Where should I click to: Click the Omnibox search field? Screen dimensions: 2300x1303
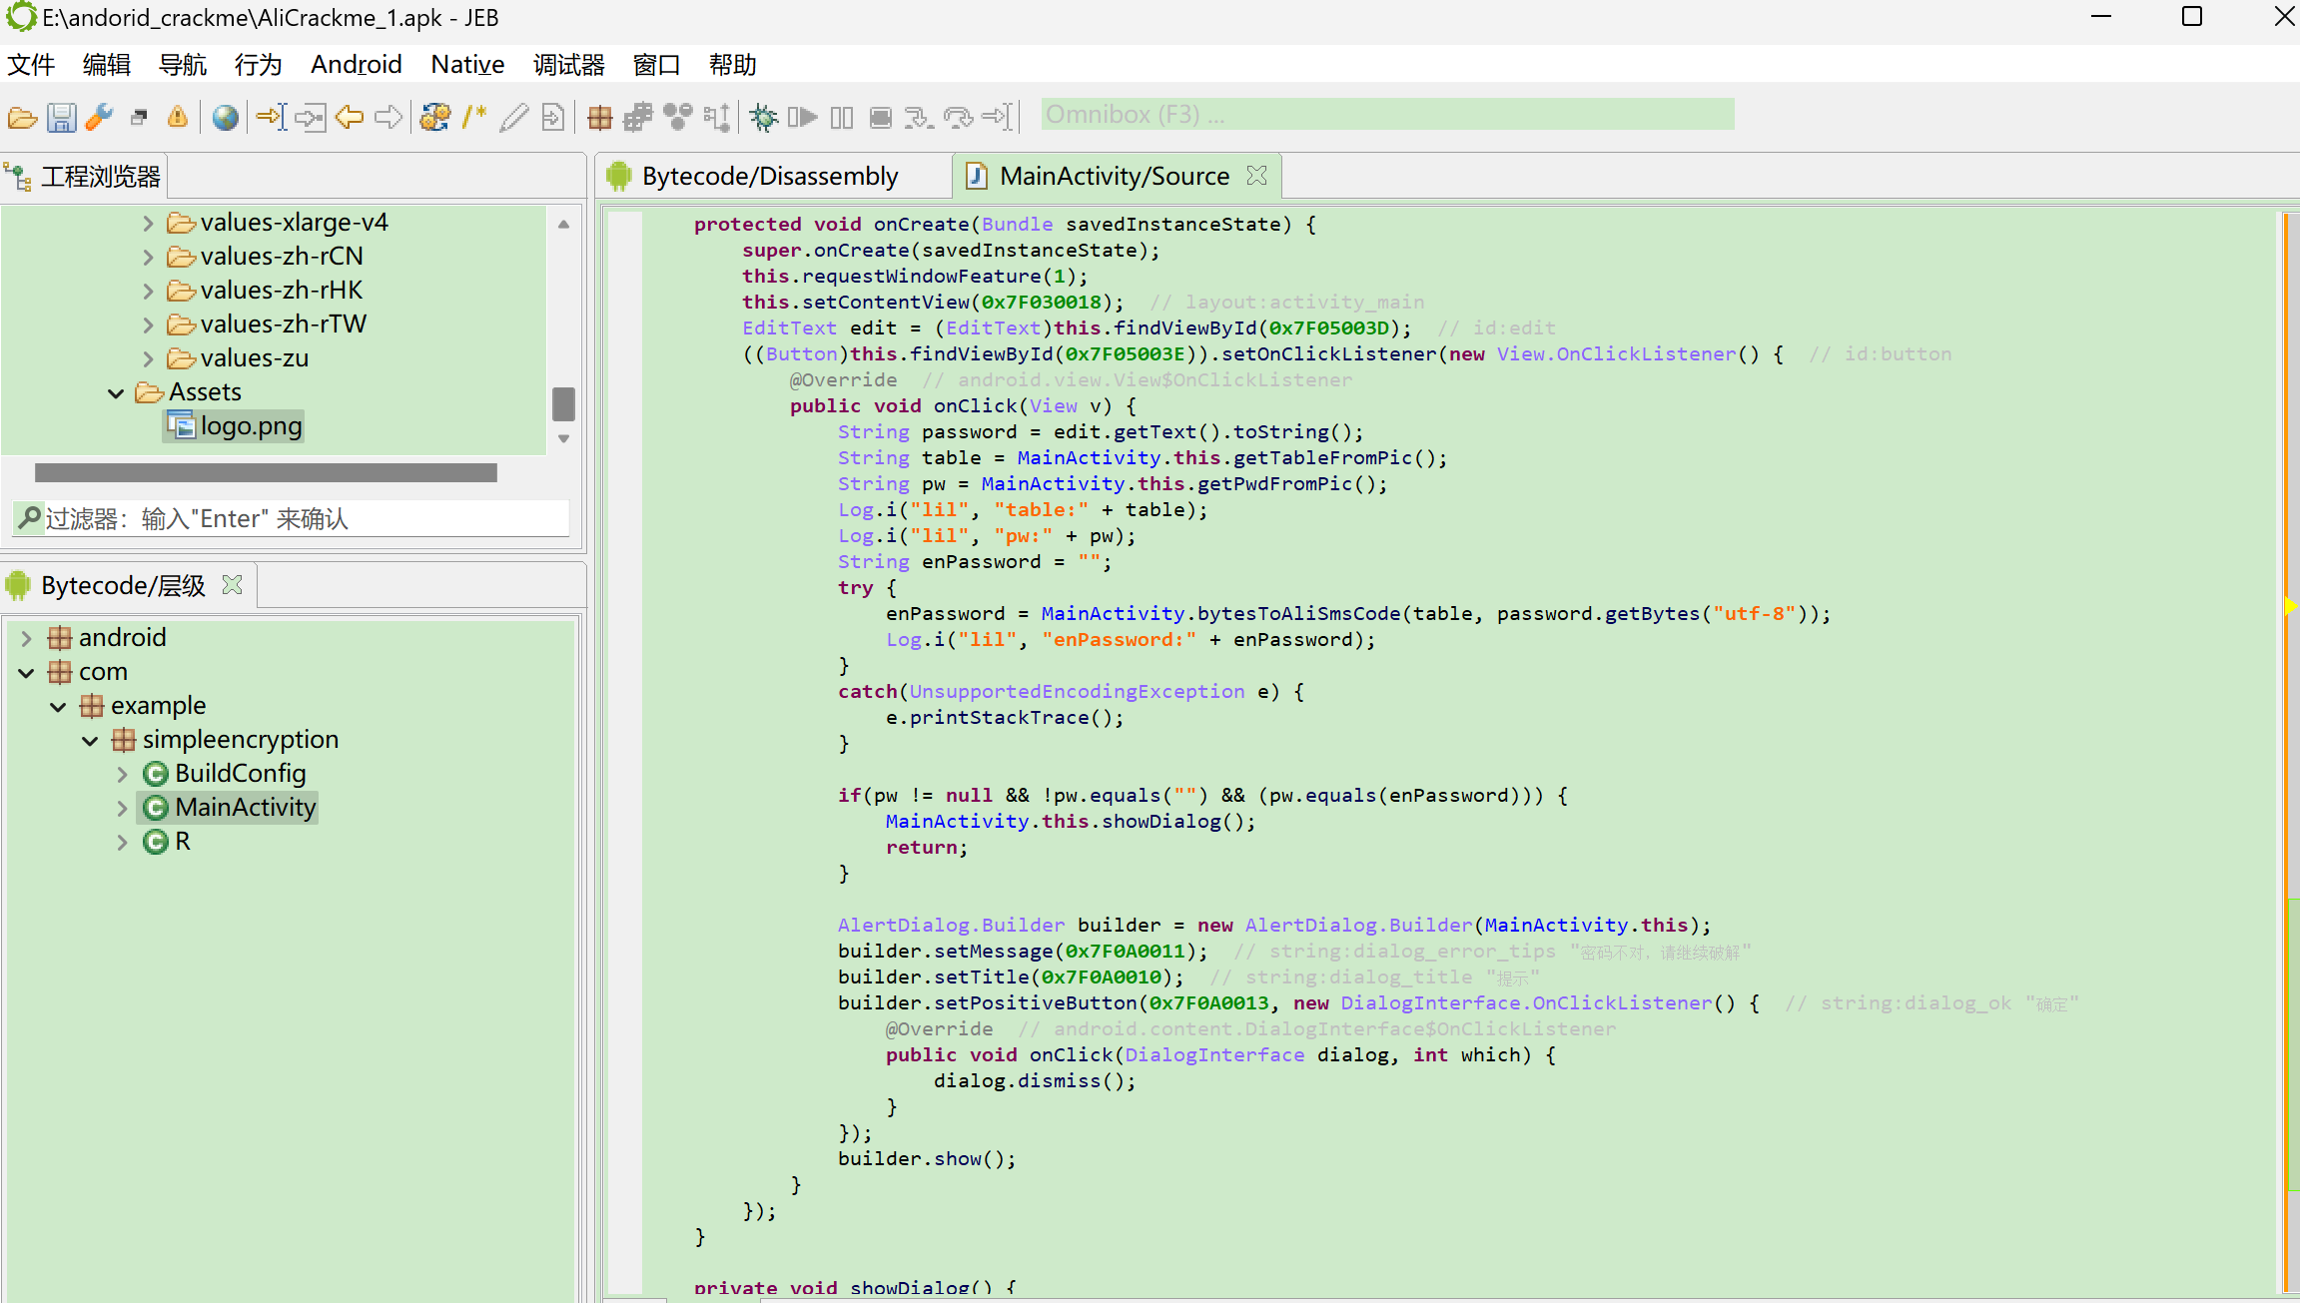[x=1387, y=115]
